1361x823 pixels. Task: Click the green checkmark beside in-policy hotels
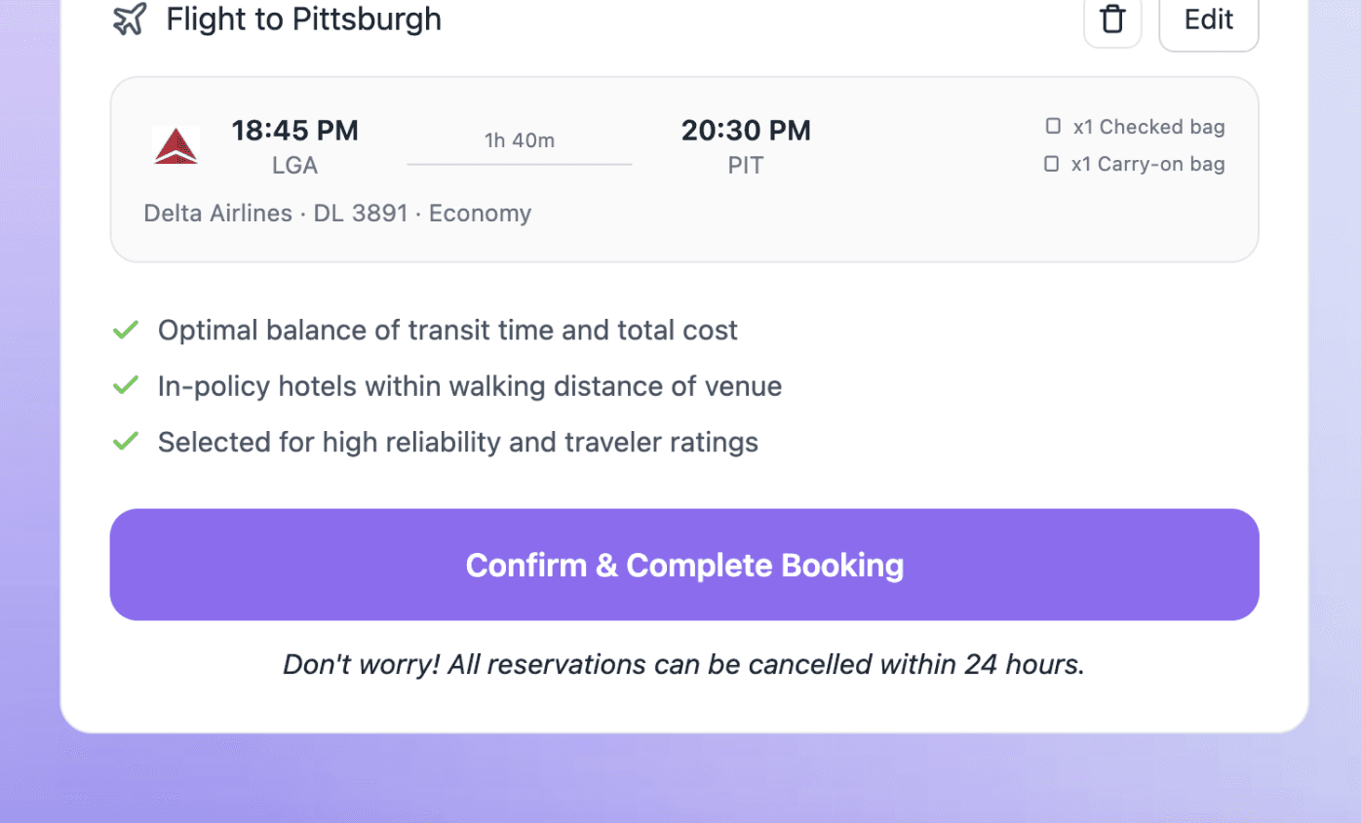tap(126, 386)
